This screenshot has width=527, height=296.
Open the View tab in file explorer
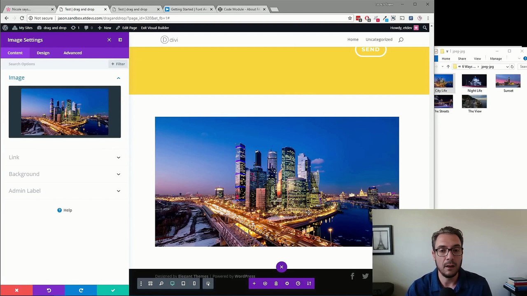coord(477,59)
